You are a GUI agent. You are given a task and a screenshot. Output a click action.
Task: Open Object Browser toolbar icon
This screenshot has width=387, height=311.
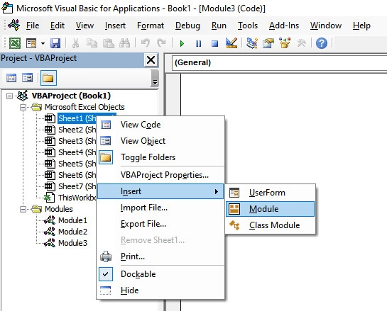[x=285, y=43]
